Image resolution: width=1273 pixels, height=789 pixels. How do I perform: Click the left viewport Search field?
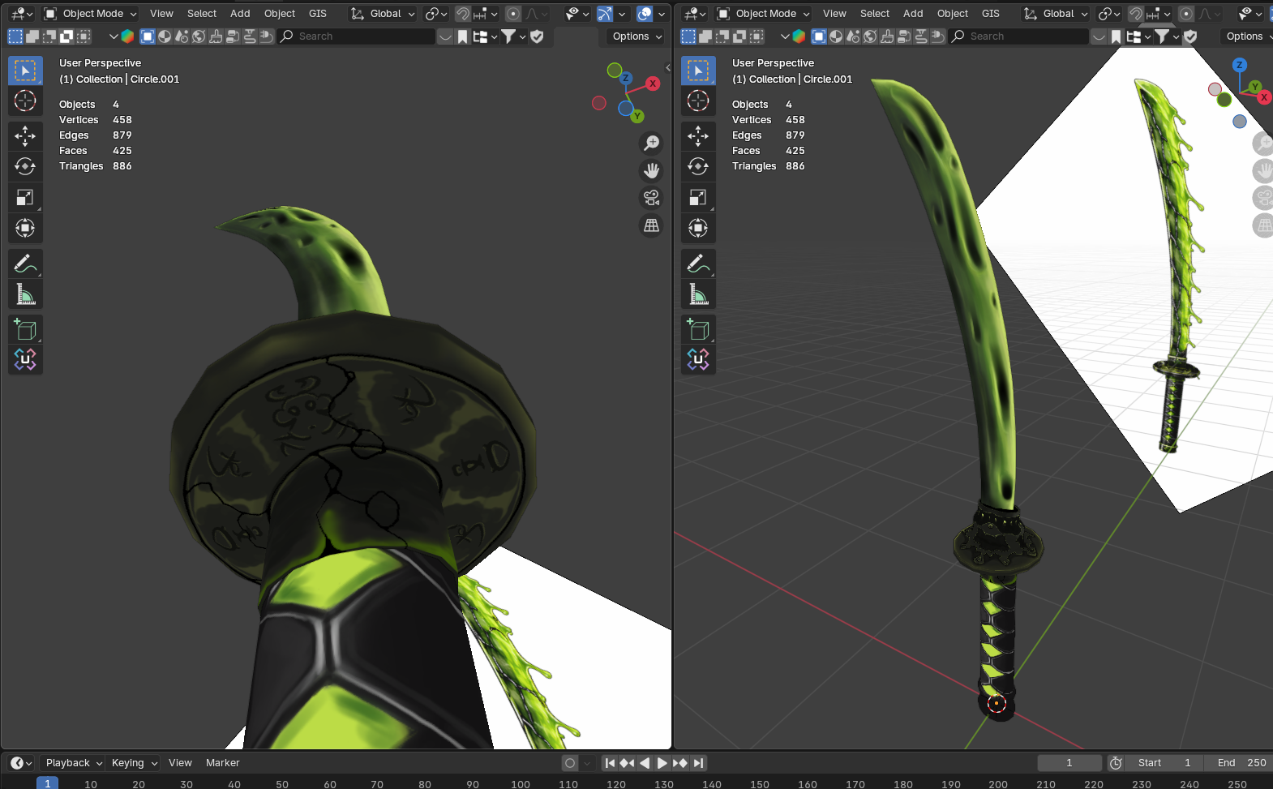coord(357,36)
